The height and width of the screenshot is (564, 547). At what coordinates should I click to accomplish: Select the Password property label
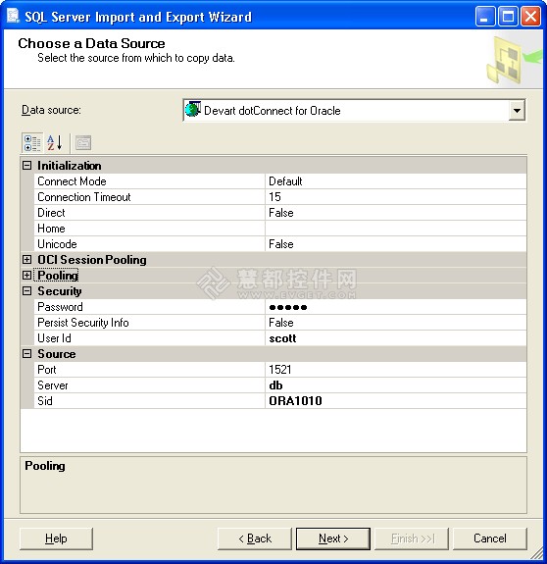(x=60, y=307)
